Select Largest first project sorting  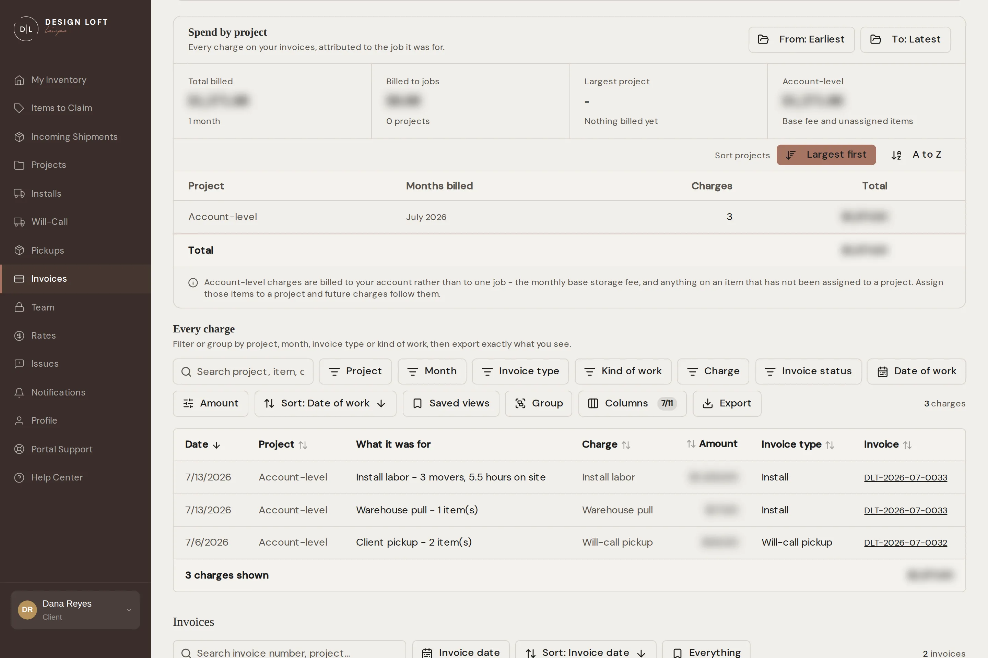(x=826, y=155)
